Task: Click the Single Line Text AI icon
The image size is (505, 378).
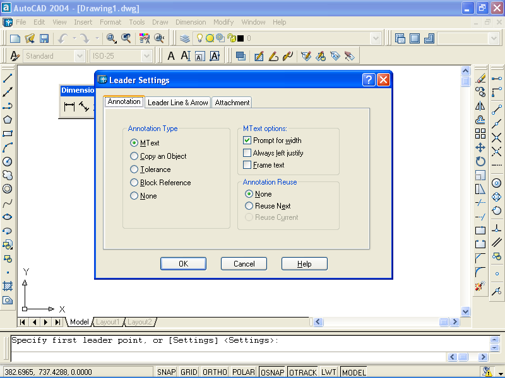Action: 186,56
